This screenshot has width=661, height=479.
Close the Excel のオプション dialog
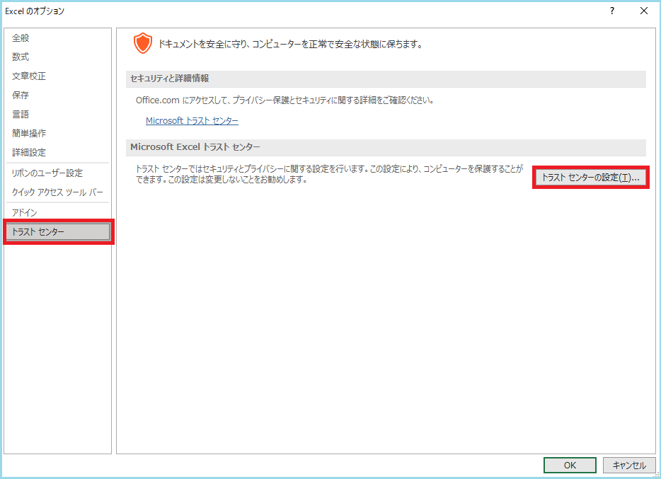(x=644, y=11)
